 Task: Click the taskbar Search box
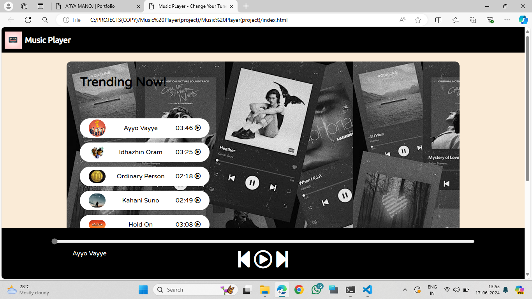coord(196,290)
